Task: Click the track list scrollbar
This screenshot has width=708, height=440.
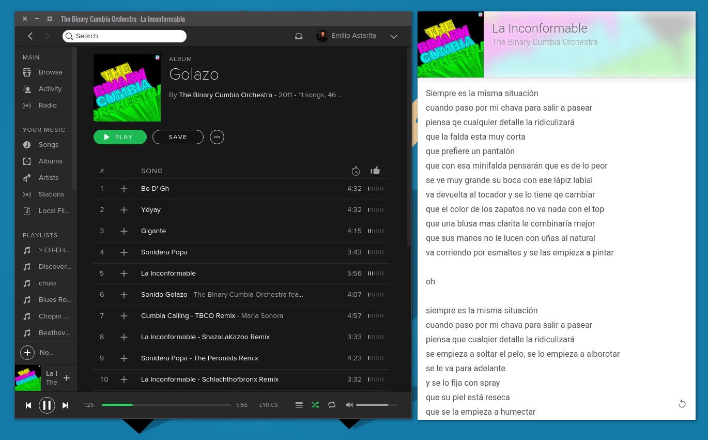Action: tap(409, 146)
